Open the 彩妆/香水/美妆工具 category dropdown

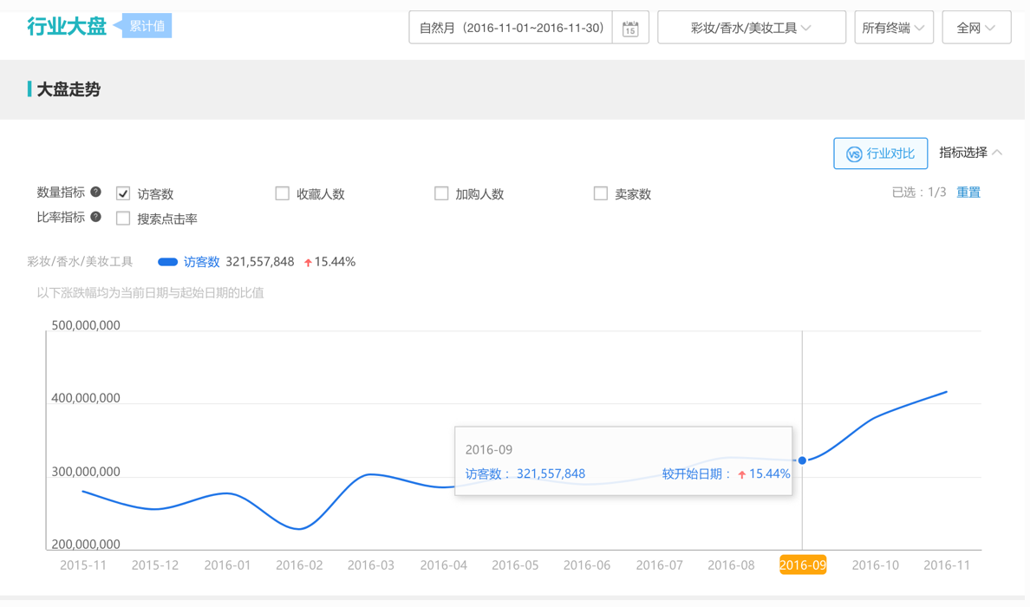tap(752, 28)
